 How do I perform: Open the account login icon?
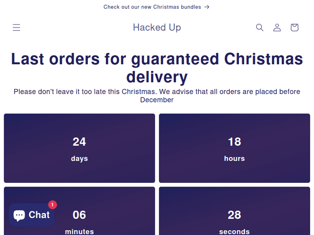point(277,28)
